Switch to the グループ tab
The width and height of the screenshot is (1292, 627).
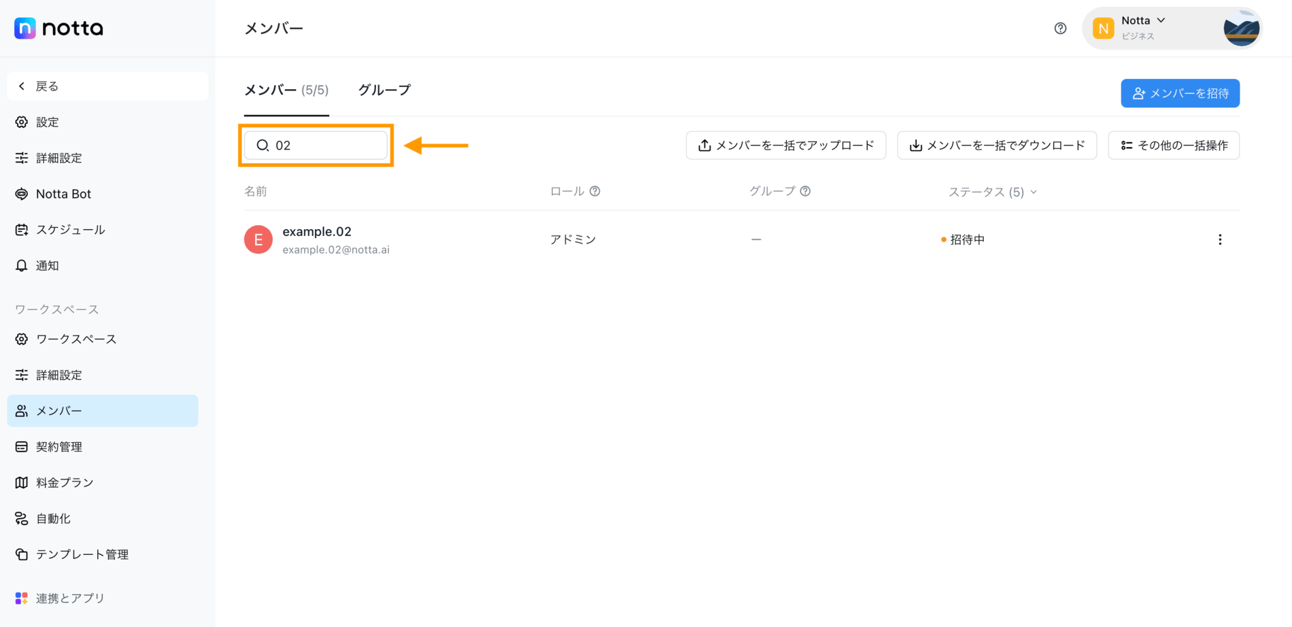click(385, 90)
